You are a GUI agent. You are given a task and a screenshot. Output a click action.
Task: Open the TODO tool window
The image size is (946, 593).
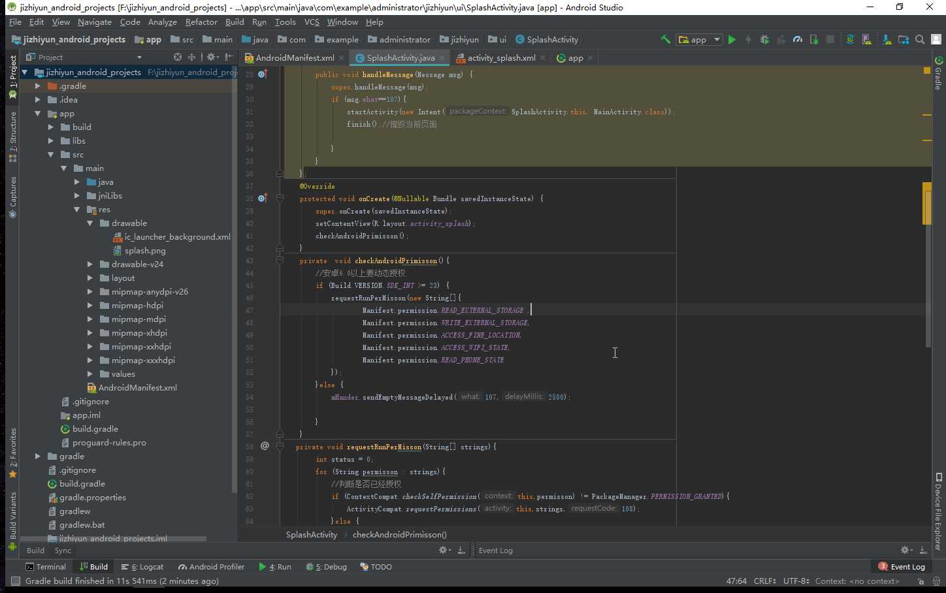point(376,567)
